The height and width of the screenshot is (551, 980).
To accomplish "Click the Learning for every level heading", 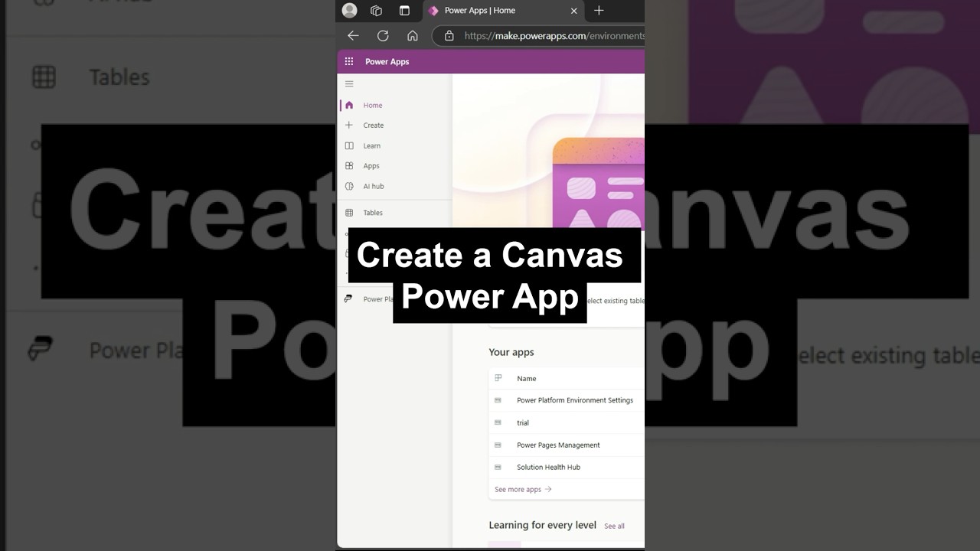I will [542, 525].
